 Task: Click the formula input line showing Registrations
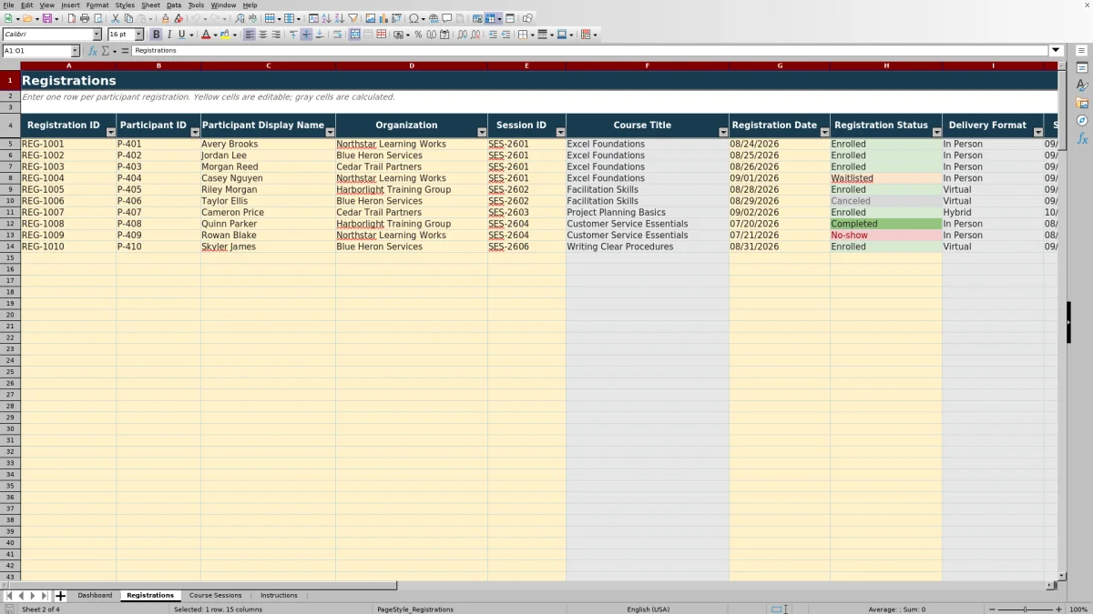pyautogui.click(x=590, y=51)
